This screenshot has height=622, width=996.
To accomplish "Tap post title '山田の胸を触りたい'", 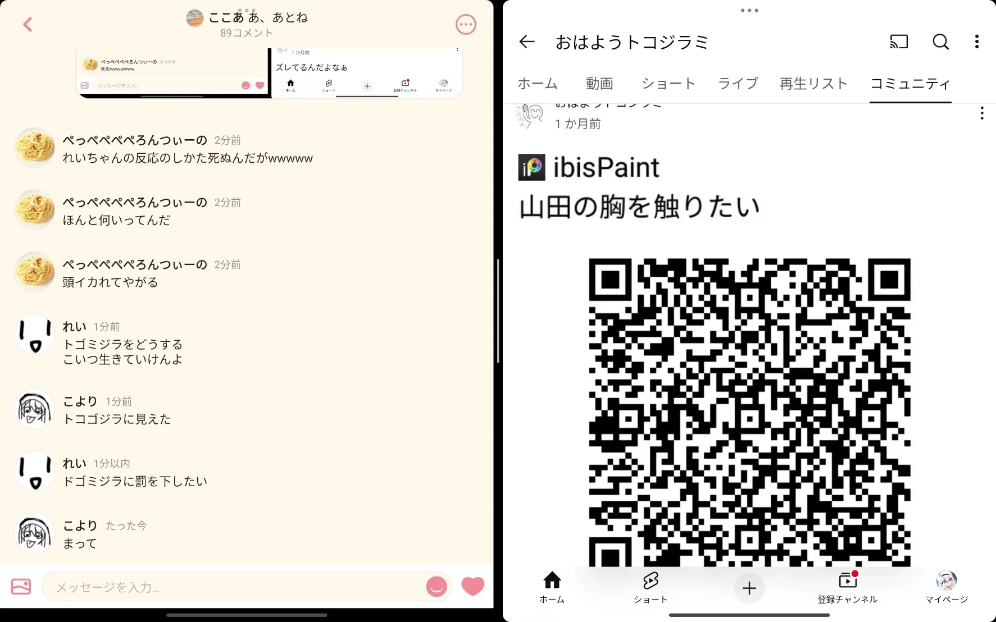I will click(x=640, y=207).
